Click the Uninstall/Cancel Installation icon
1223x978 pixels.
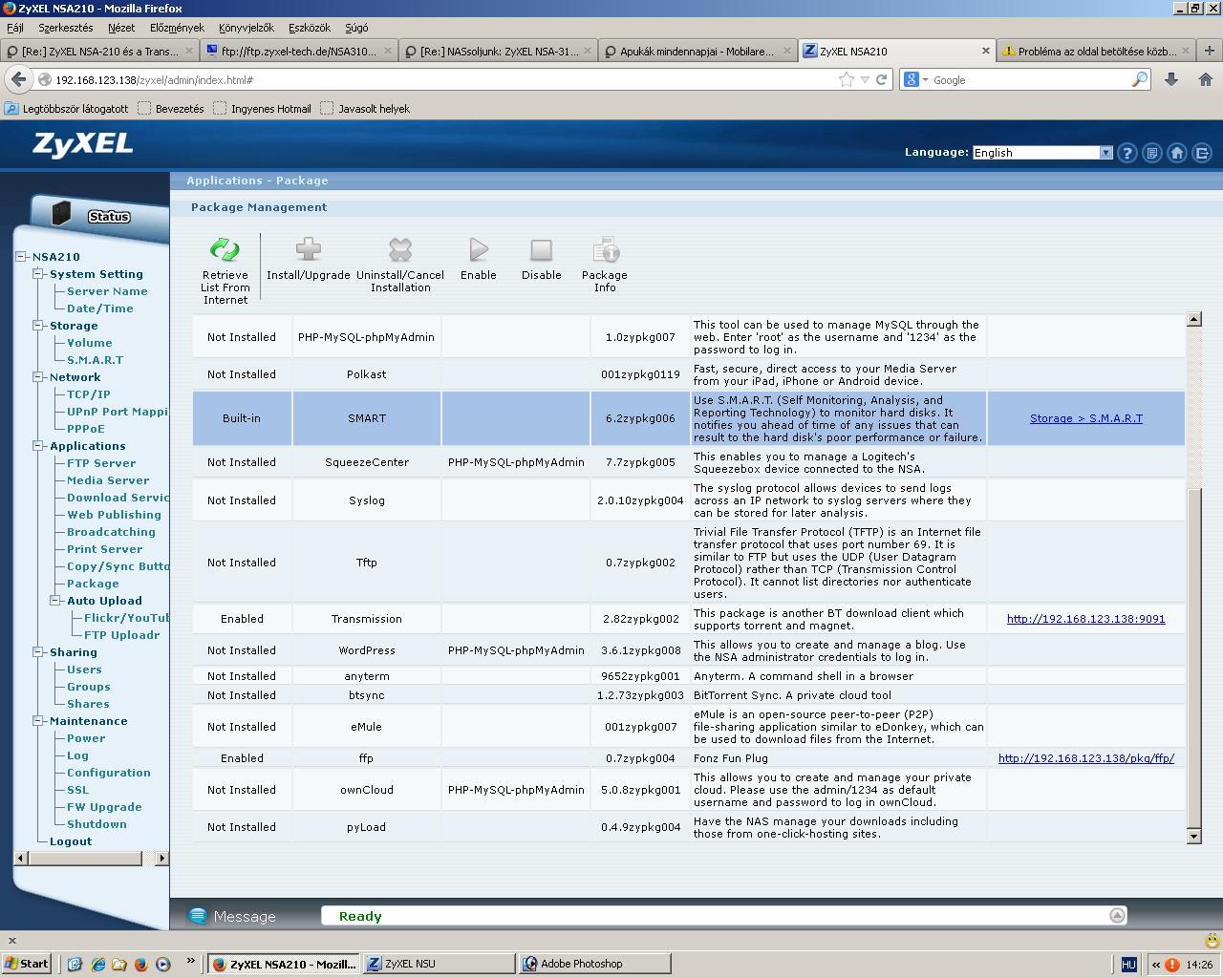click(x=400, y=250)
